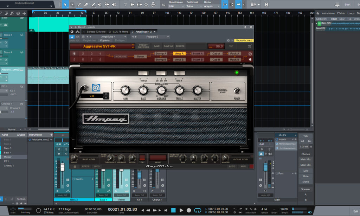Open the Raster Adaptiv dropdown
The width and height of the screenshot is (360, 216).
pyautogui.click(x=212, y=6)
